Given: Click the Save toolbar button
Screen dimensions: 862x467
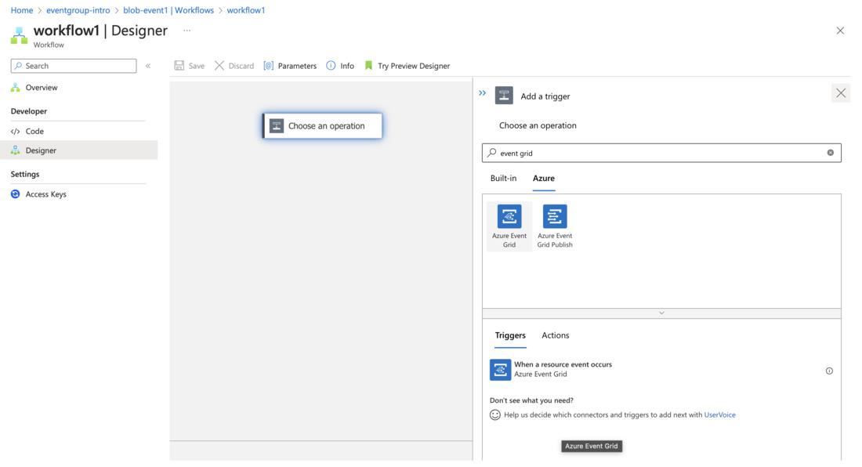Looking at the screenshot, I should (189, 66).
